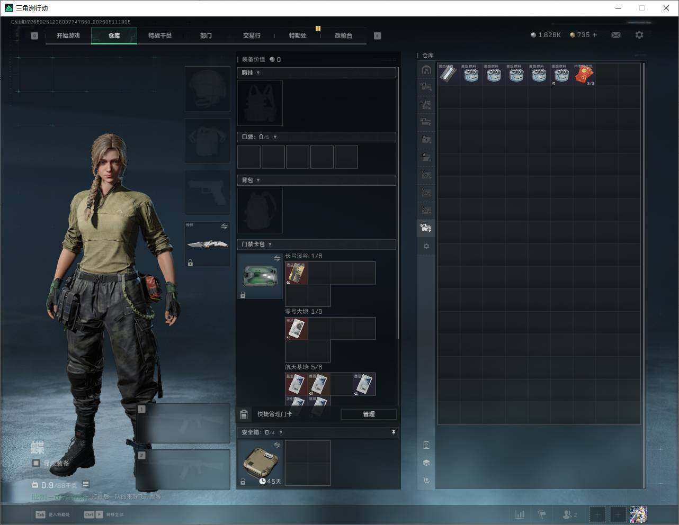Click the first plus invite slot
This screenshot has height=525, width=679.
coord(597,514)
